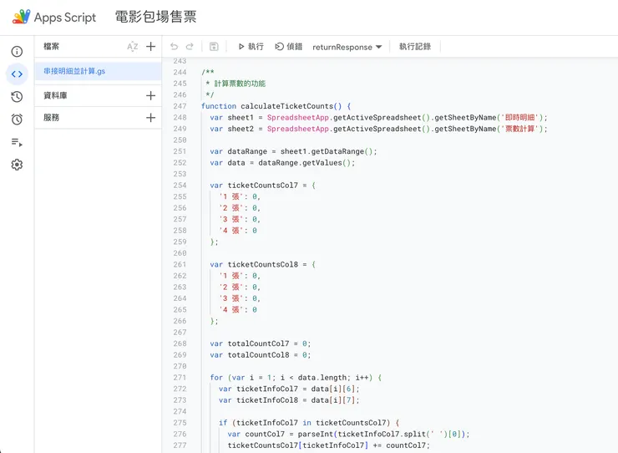Viewport: 618px width, 453px height.
Task: Click line number 247 in the gutter
Action: 180,106
